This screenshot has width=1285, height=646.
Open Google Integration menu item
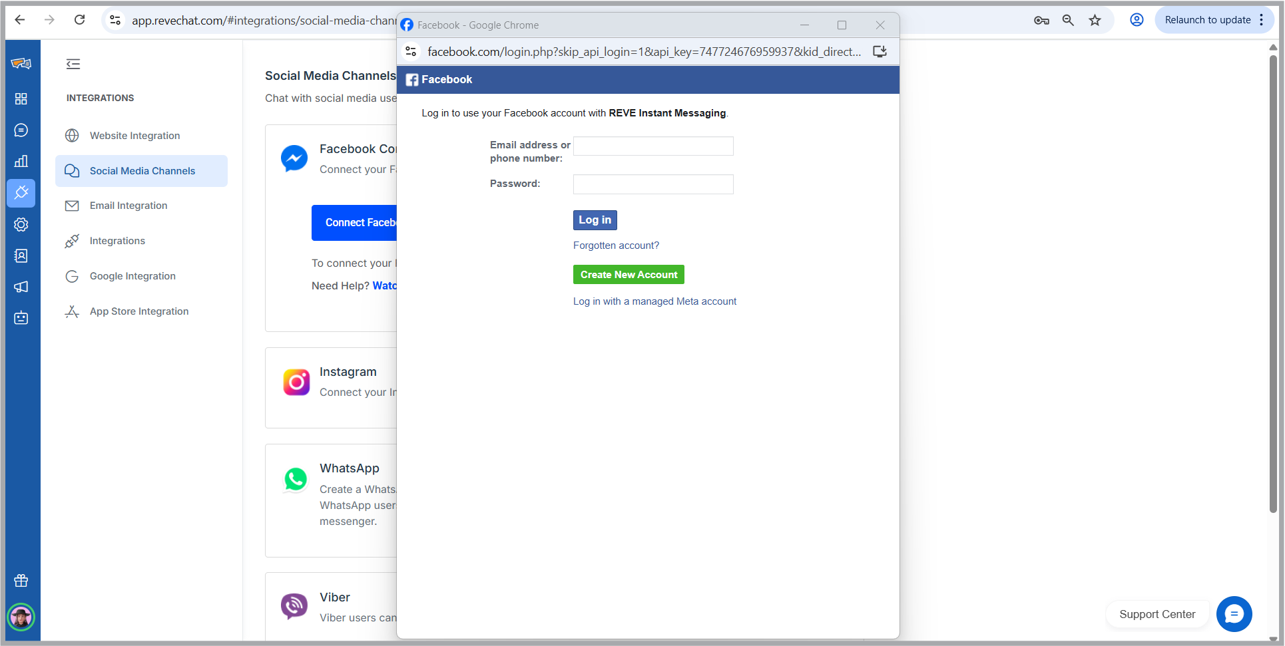tap(132, 276)
